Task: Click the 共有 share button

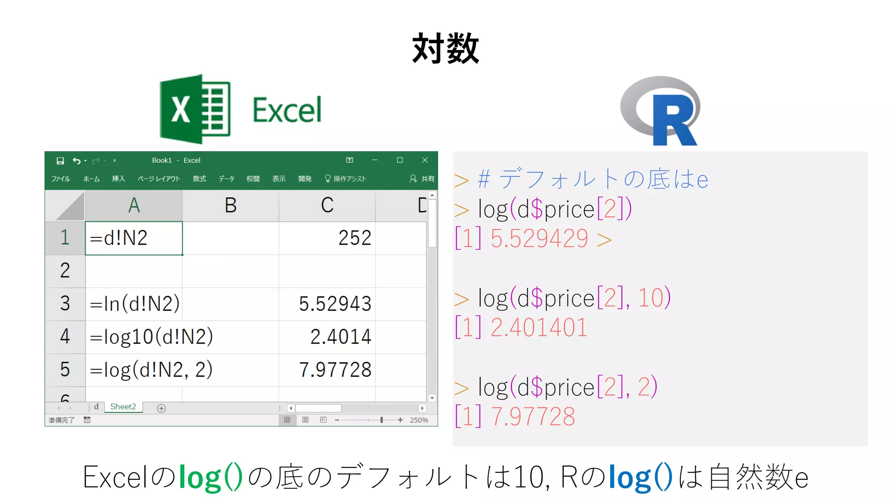Action: (422, 179)
